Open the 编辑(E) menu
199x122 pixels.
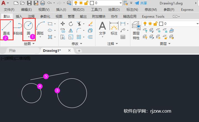tap(26, 10)
